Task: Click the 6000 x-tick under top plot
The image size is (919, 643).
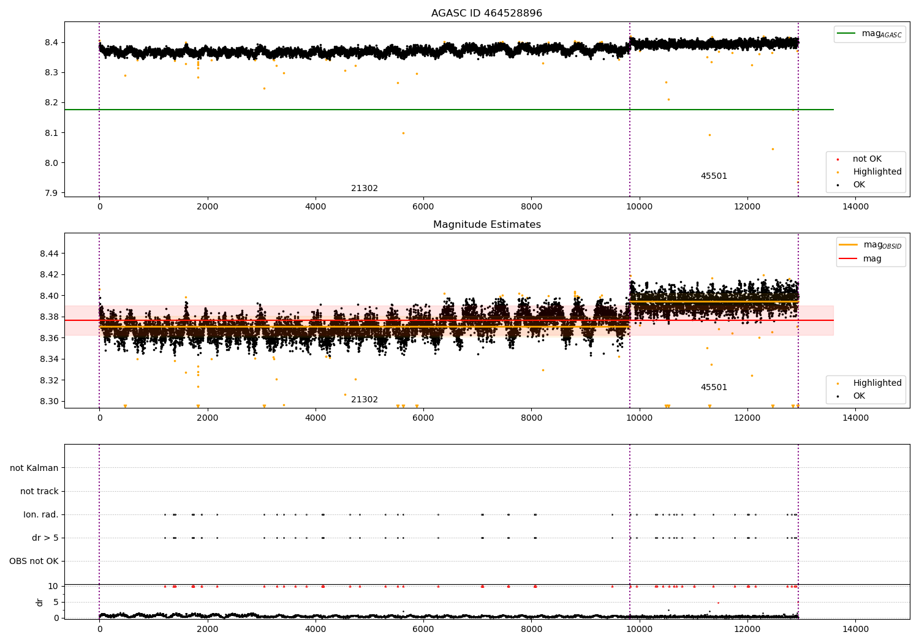Action: (x=423, y=207)
